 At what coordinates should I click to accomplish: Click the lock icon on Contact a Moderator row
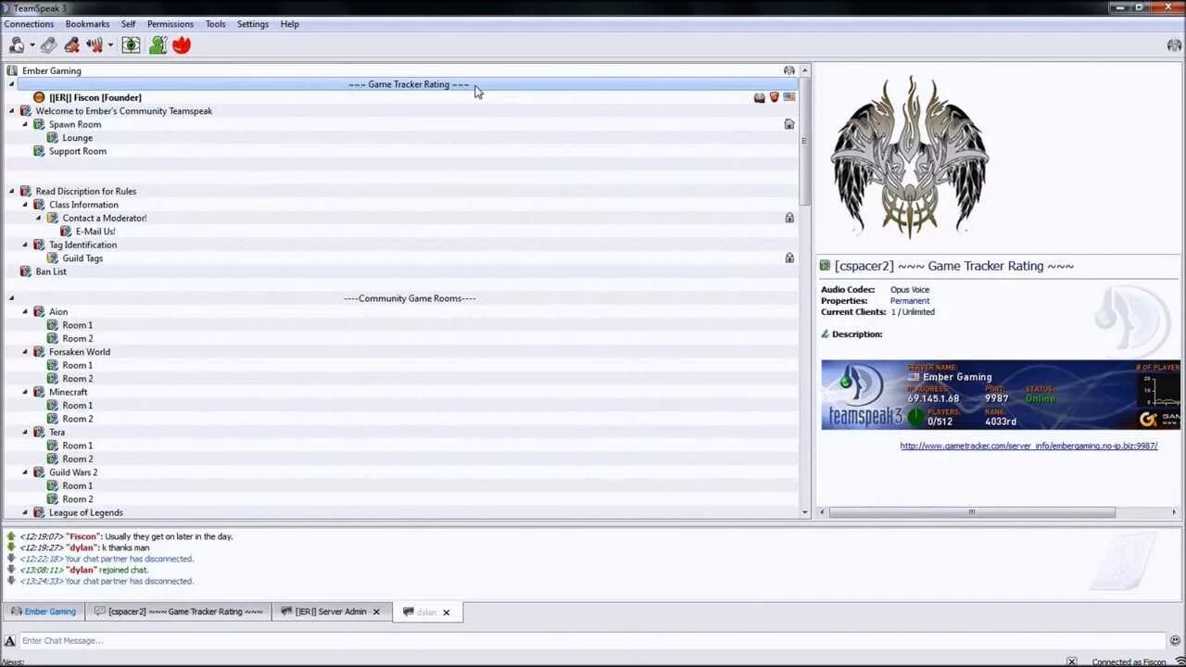[789, 218]
